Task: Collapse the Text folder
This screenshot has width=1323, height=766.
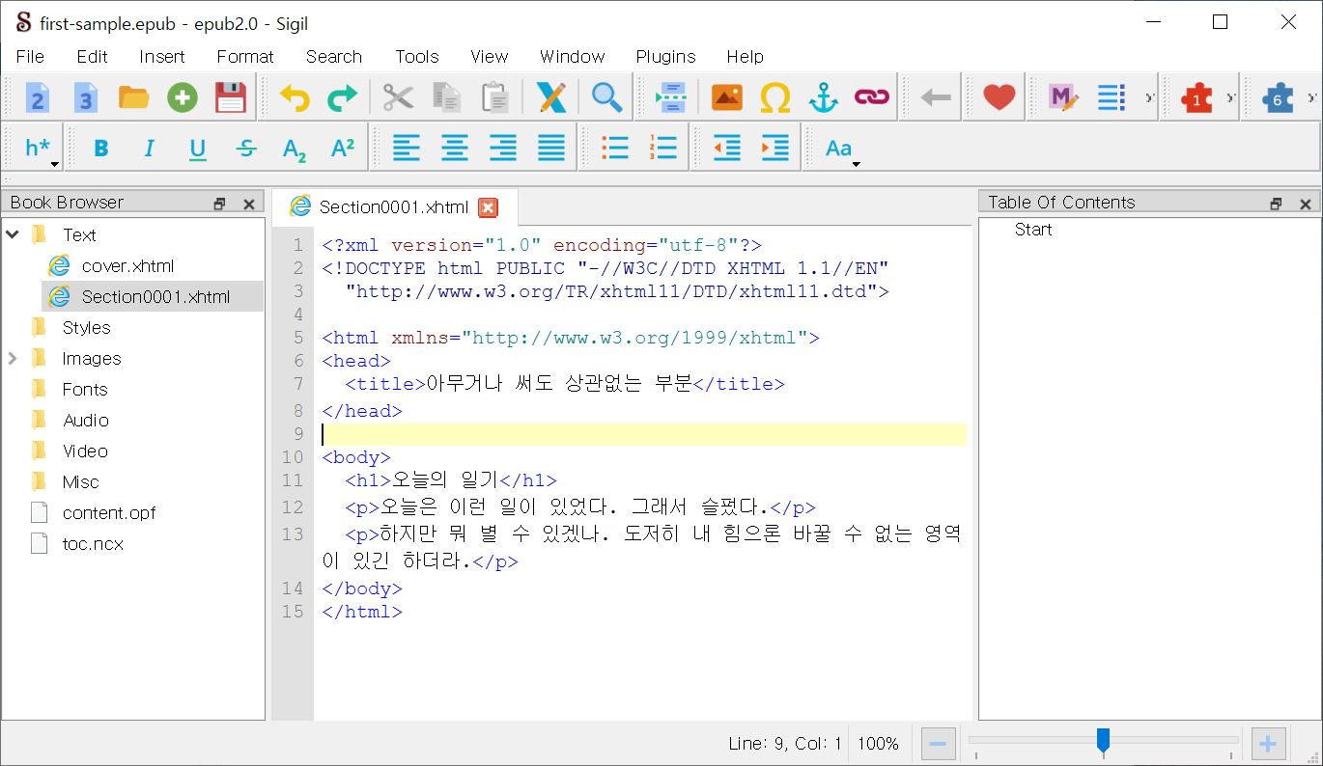Action: pos(14,234)
